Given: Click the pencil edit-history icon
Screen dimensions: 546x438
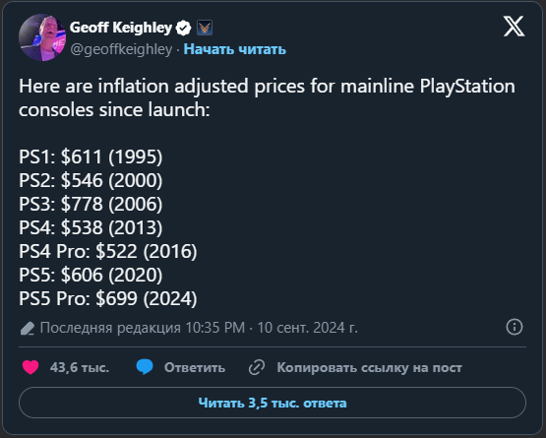Looking at the screenshot, I should [x=28, y=328].
